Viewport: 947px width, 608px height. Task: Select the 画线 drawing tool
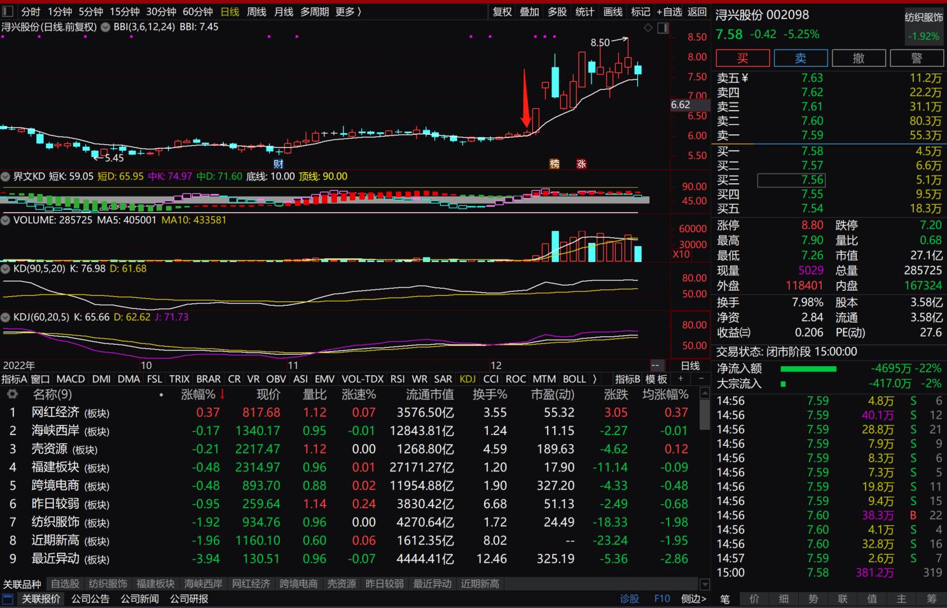(612, 11)
